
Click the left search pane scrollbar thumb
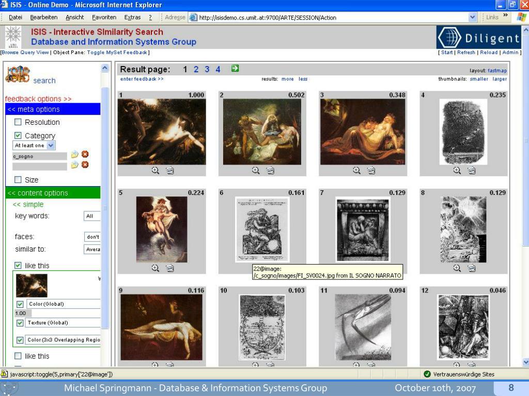pyautogui.click(x=105, y=207)
